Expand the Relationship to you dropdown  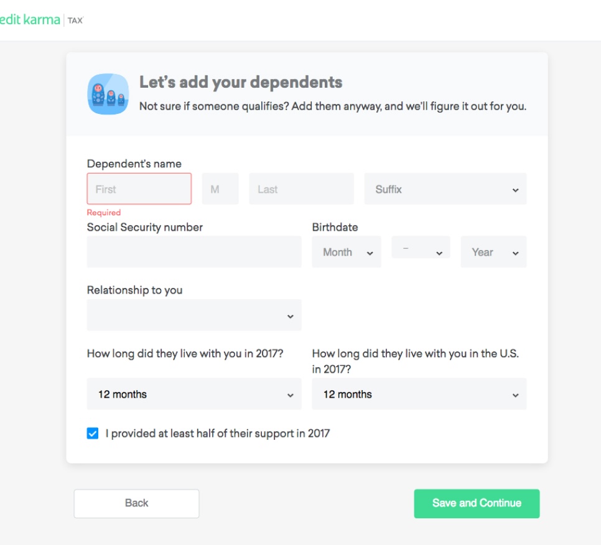(194, 315)
